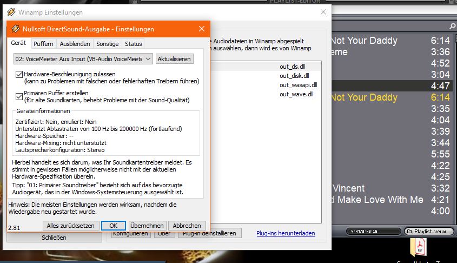Viewport: 457px width, 263px height.
Task: Click the Winamp icon in Einstellungen title bar
Action: [x=11, y=12]
